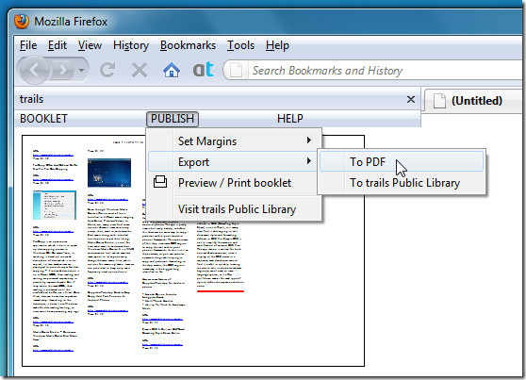Viewport: 526px width, 380px height.
Task: Open the PUBLISH menu
Action: 173,119
